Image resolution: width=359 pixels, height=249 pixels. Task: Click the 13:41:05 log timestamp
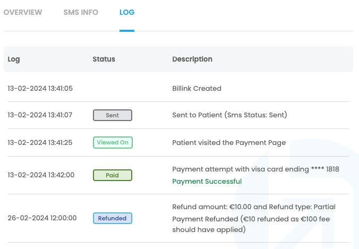(40, 89)
